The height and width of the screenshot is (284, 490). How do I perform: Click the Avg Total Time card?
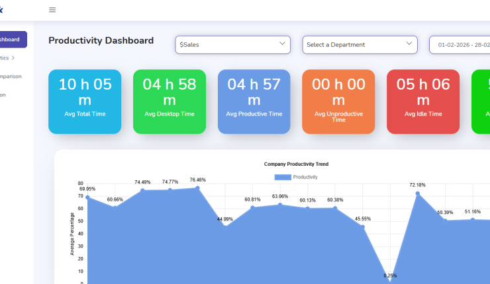coord(85,102)
